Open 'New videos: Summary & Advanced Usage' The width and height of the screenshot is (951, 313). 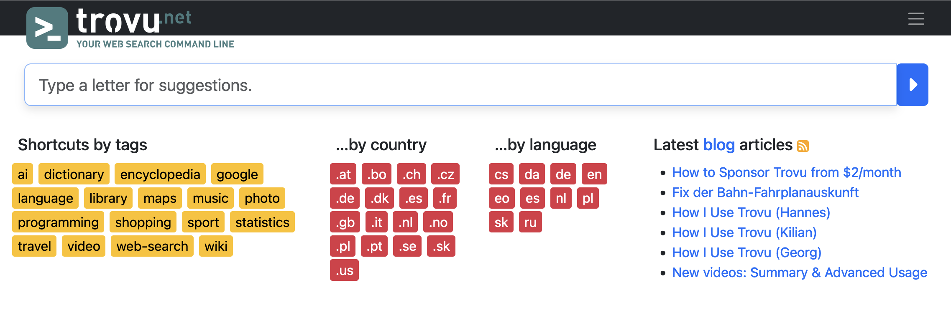(x=799, y=273)
